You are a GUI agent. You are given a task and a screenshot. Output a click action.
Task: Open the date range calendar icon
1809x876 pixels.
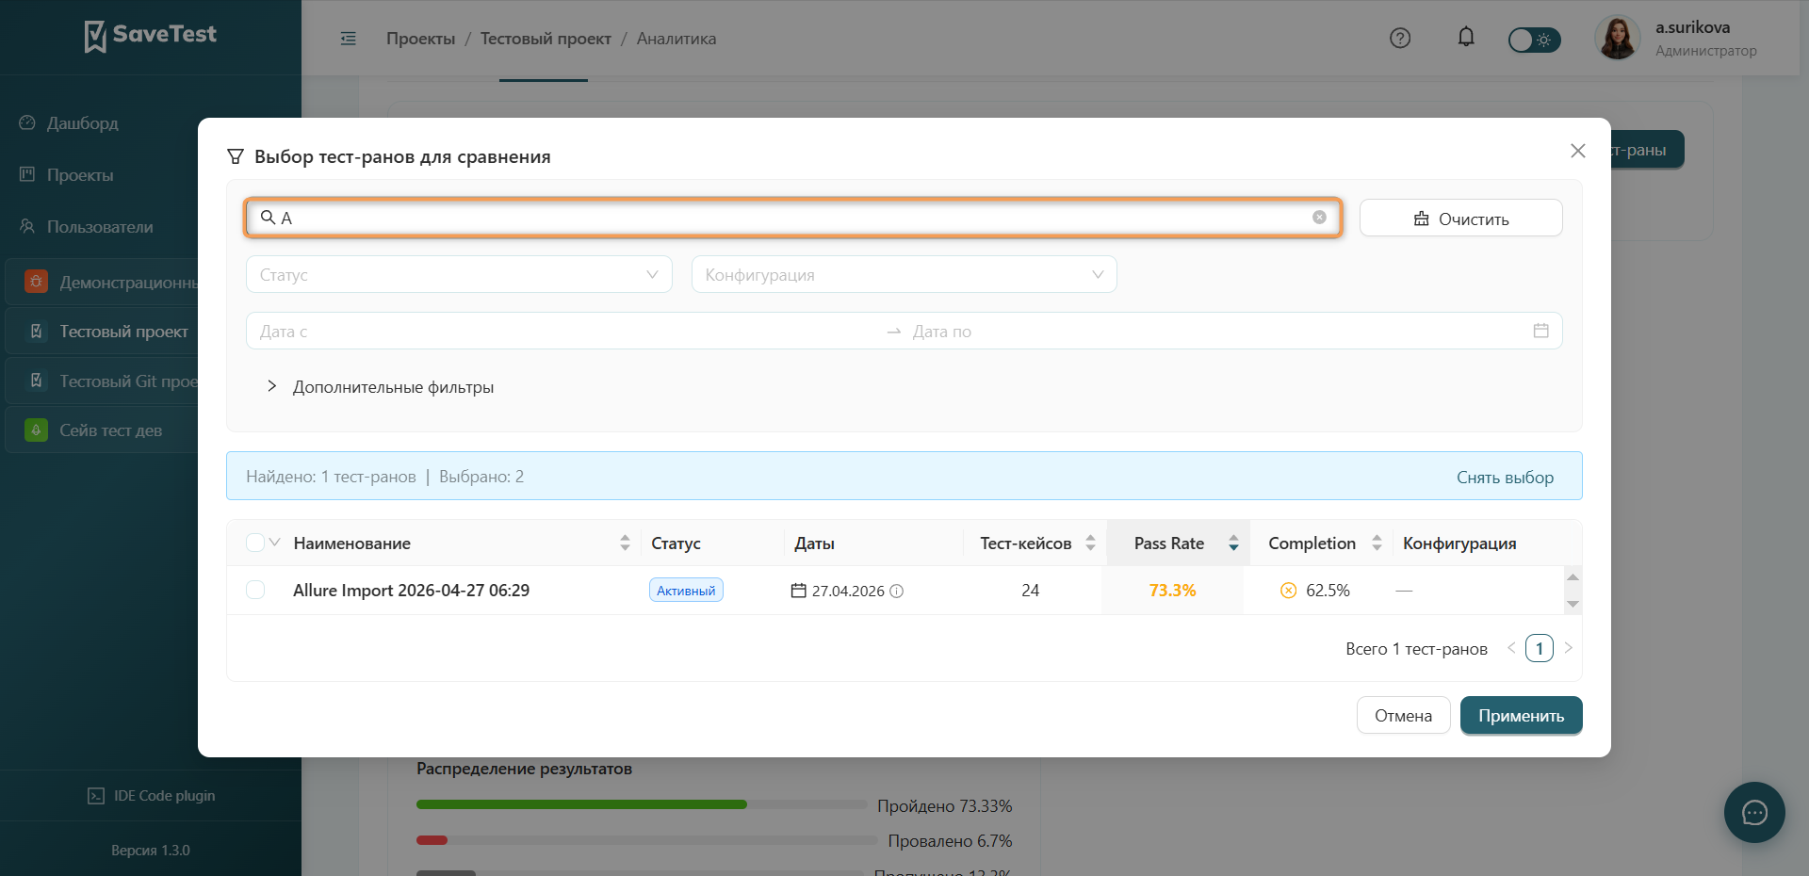1540,331
